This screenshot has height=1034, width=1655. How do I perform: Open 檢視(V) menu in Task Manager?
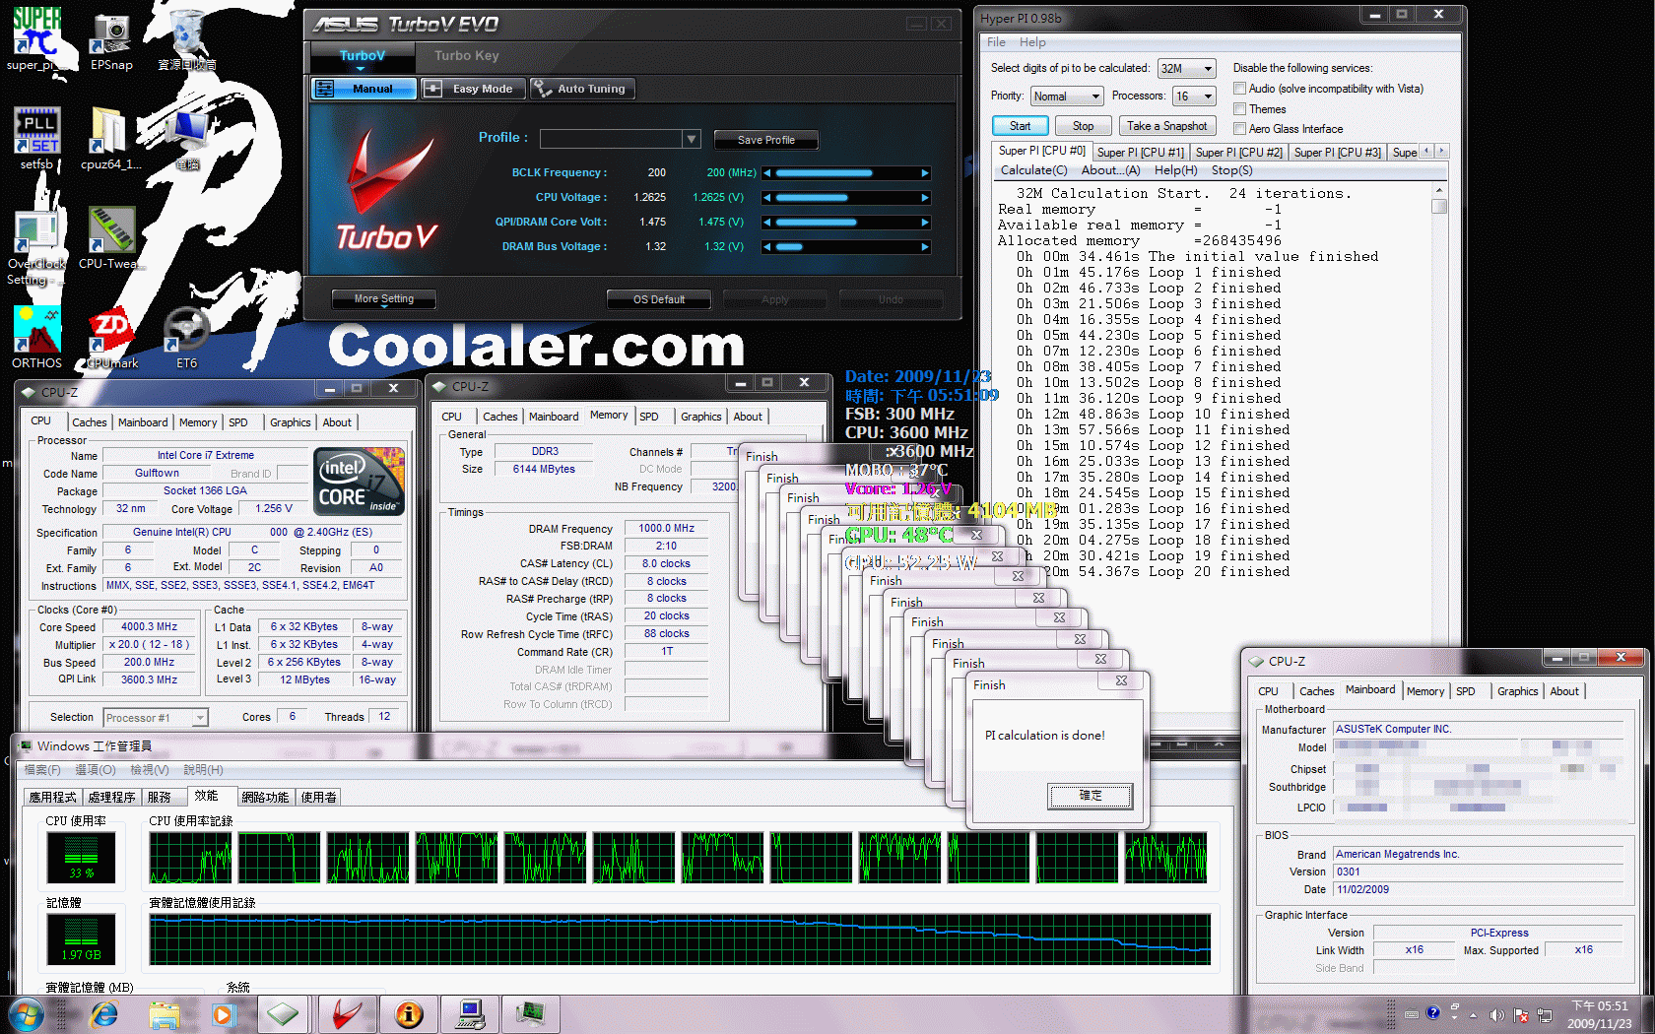149,770
